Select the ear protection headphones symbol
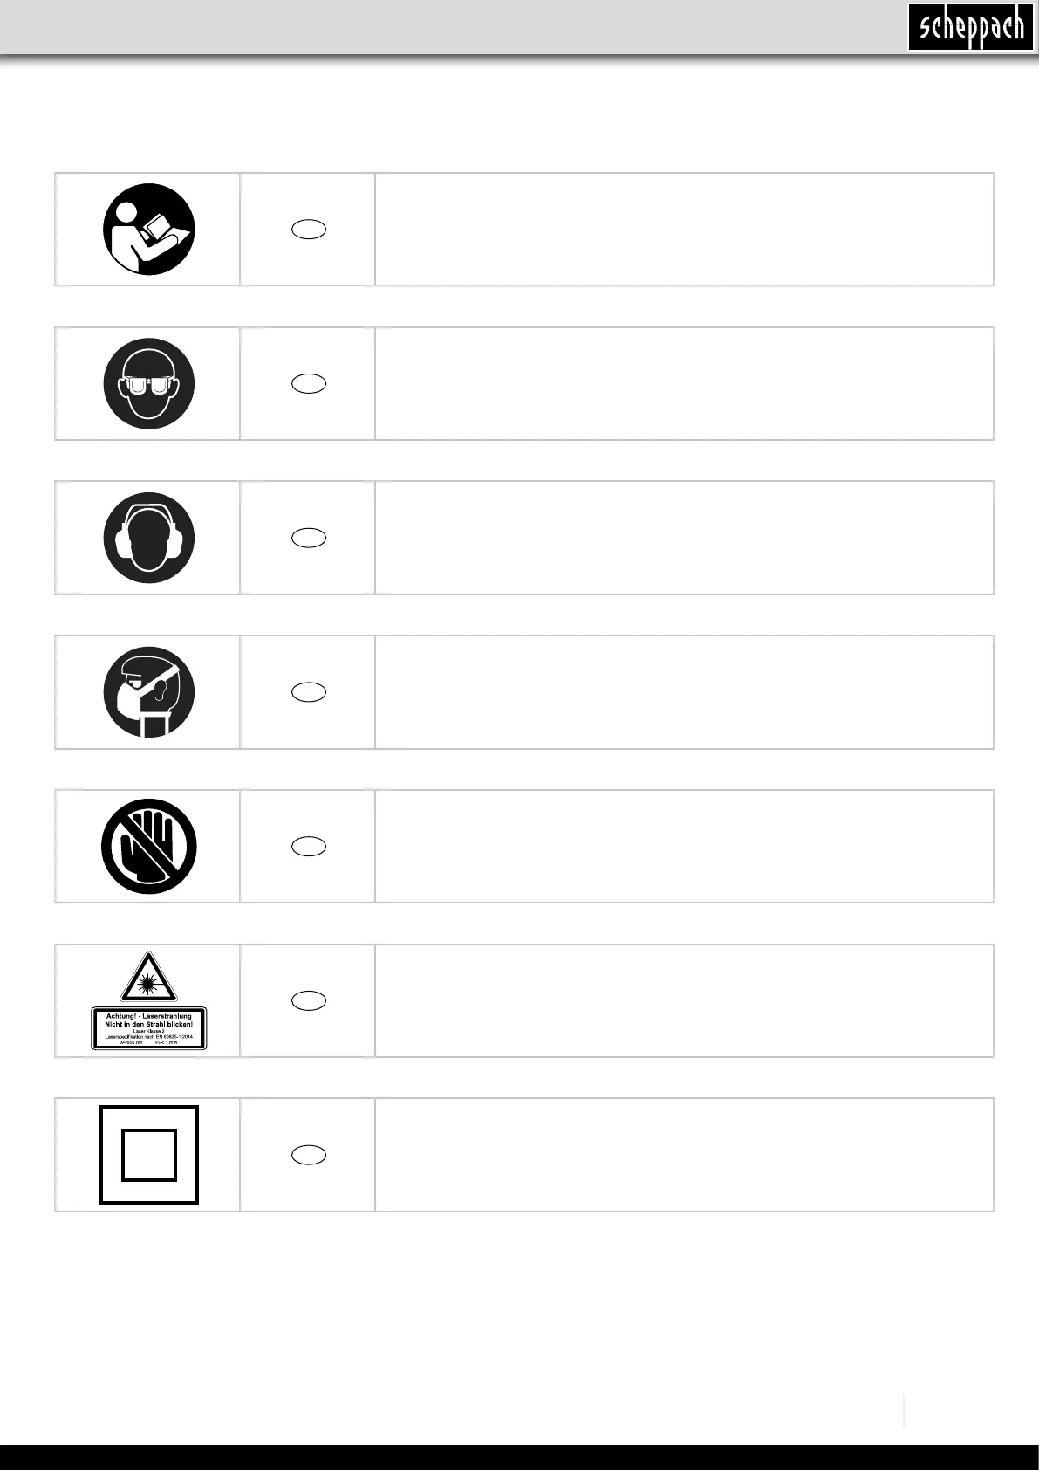 (x=148, y=538)
